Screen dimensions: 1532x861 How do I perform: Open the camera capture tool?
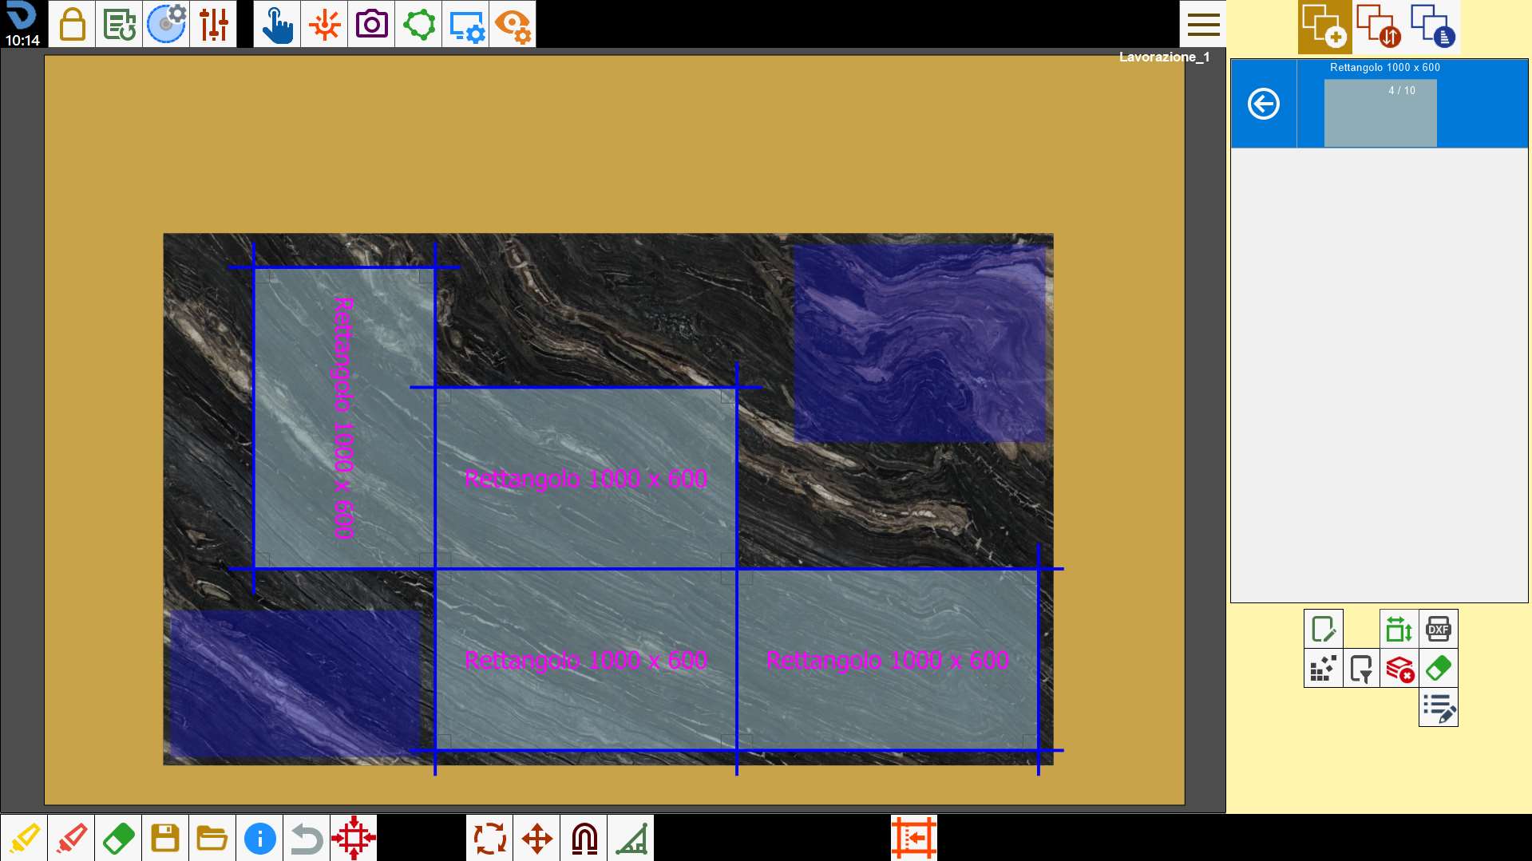pyautogui.click(x=371, y=24)
